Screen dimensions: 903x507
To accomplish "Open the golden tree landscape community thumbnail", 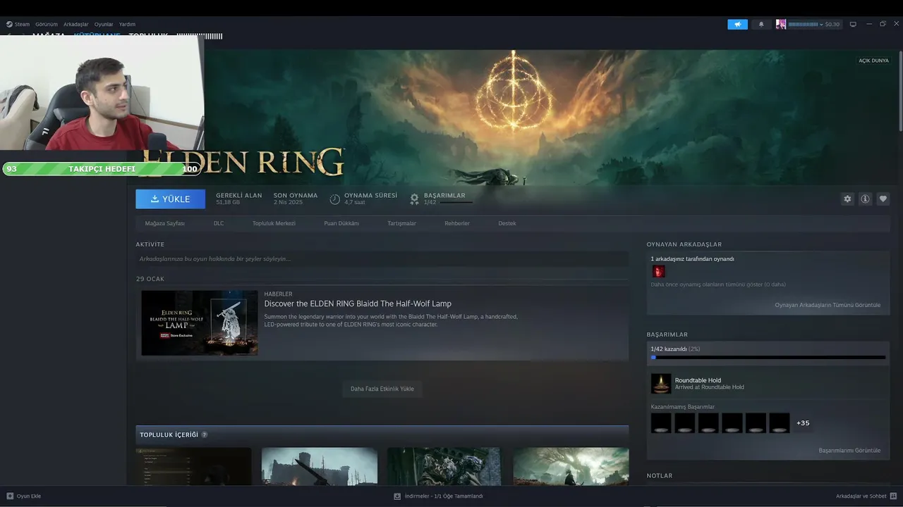I will coord(571,466).
